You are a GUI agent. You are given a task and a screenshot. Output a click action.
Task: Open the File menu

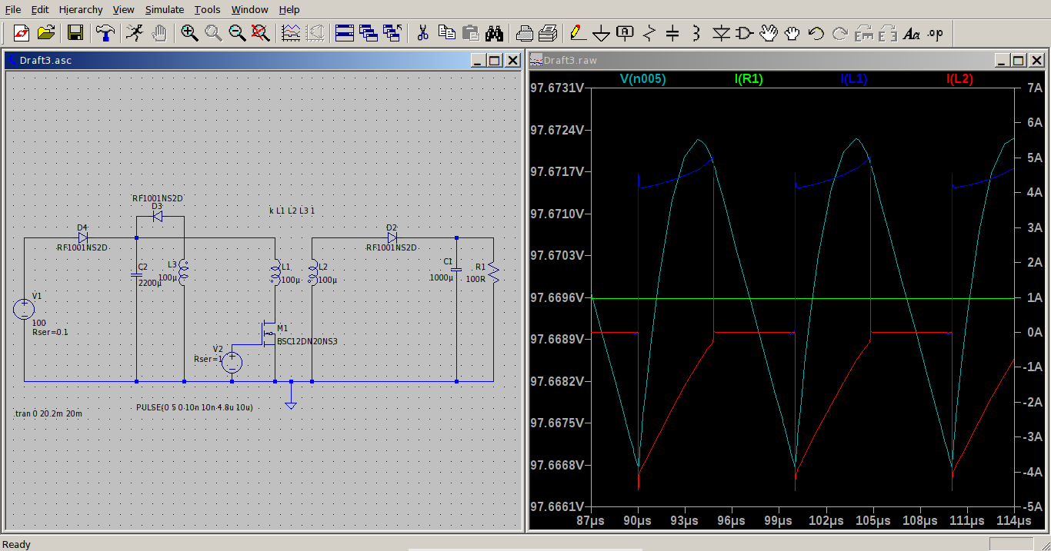pos(13,9)
